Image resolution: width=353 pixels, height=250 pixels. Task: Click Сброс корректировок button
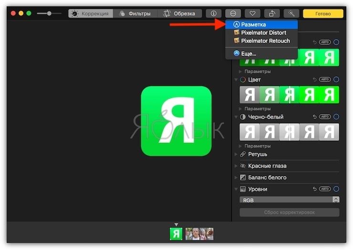[290, 212]
